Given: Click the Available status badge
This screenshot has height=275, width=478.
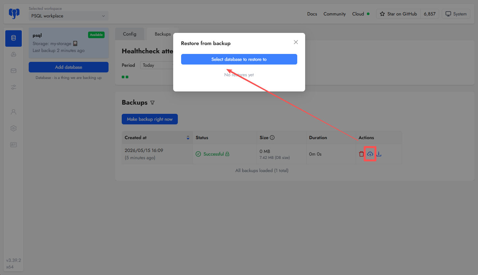Looking at the screenshot, I should tap(96, 35).
